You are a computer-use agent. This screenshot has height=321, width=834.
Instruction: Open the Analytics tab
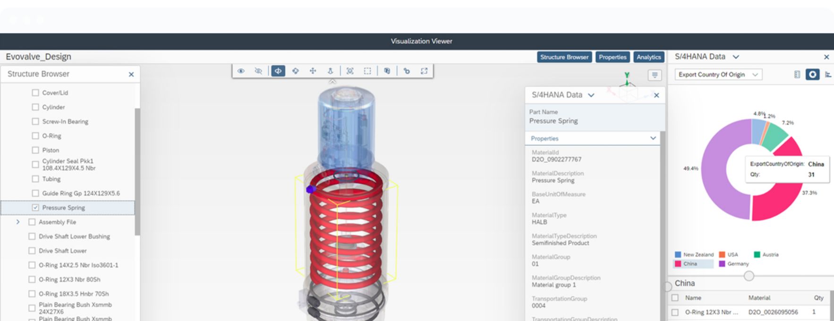648,57
